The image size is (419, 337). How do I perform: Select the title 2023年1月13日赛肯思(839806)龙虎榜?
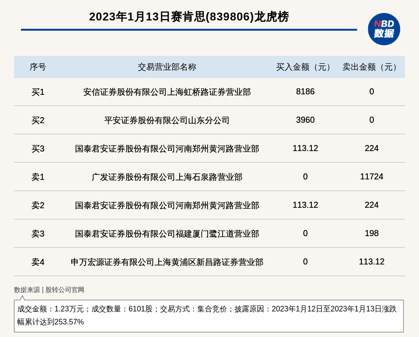pos(189,17)
